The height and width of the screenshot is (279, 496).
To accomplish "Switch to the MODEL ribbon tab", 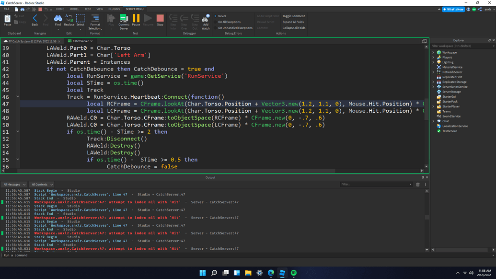I will pyautogui.click(x=74, y=9).
